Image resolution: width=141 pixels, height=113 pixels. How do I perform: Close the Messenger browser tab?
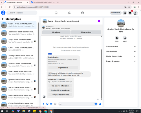[x=28, y=2]
